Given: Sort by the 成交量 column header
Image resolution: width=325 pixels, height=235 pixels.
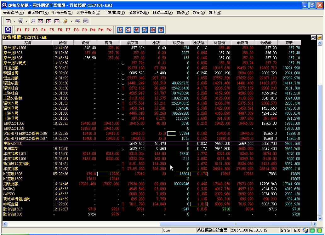Looking at the screenshot, I should 178,43.
